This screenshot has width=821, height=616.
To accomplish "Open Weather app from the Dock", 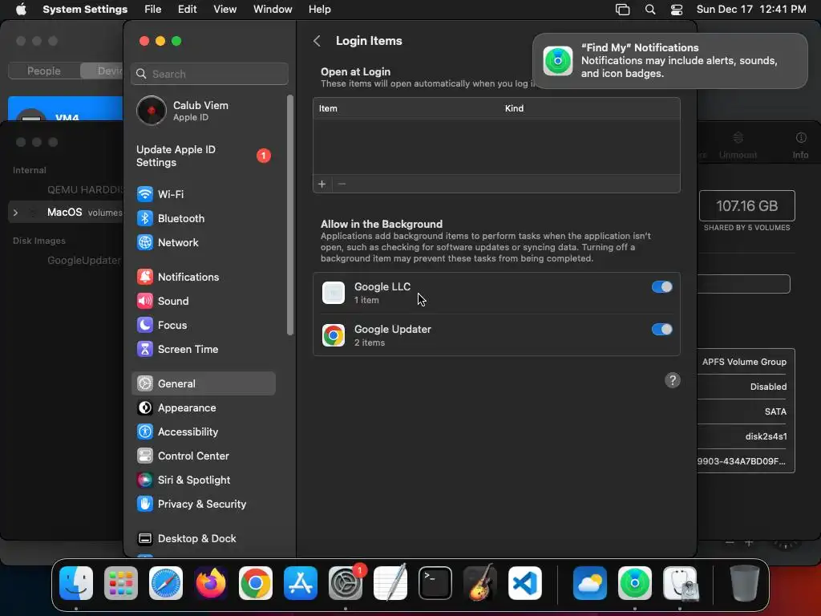I will click(590, 583).
